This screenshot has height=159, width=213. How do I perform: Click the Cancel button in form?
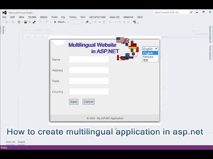88,102
